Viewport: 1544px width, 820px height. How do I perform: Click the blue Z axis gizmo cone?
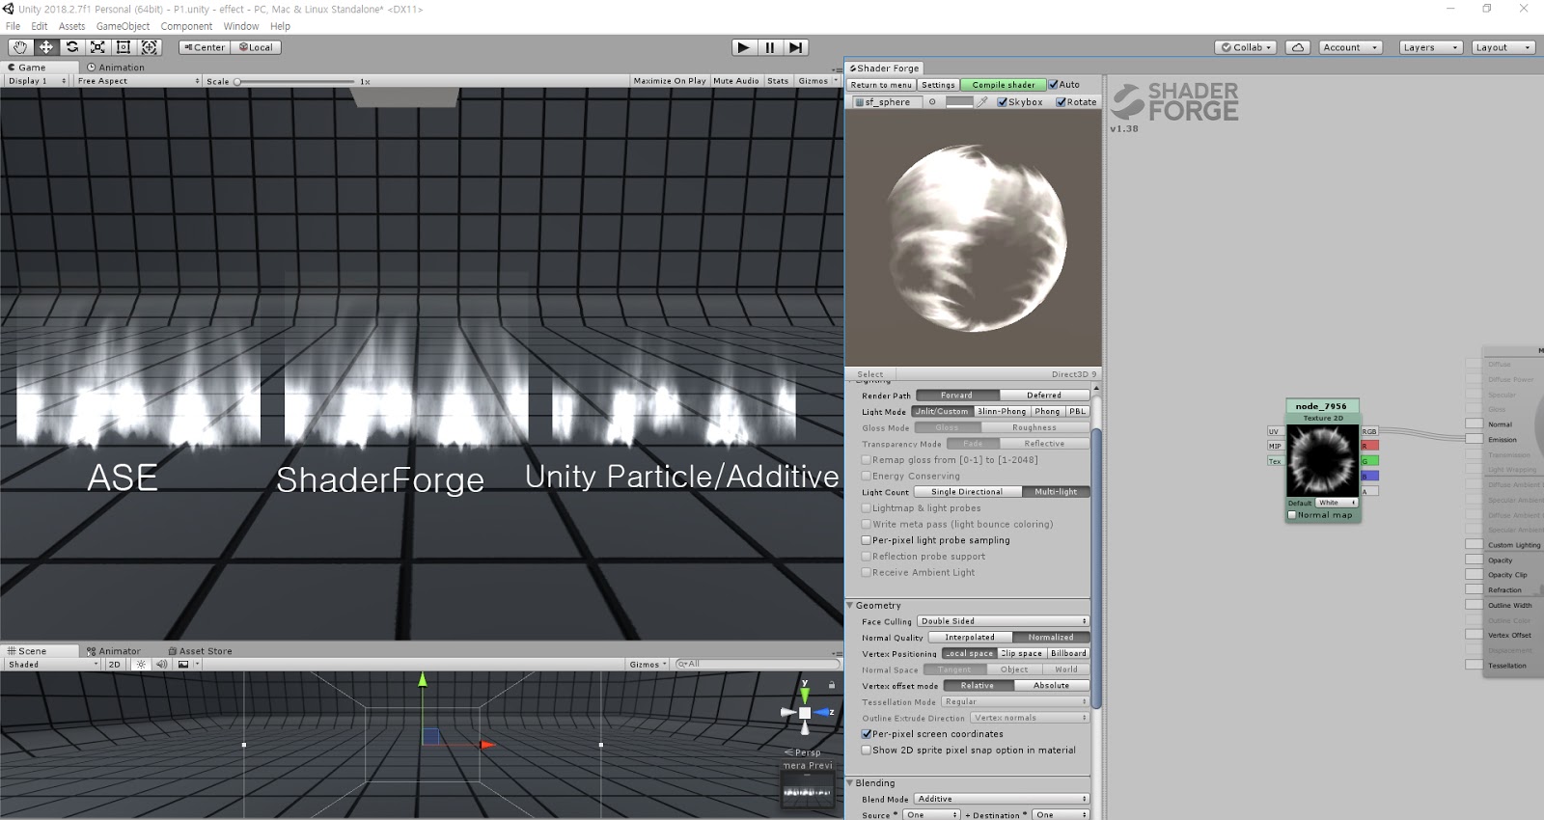pyautogui.click(x=822, y=713)
